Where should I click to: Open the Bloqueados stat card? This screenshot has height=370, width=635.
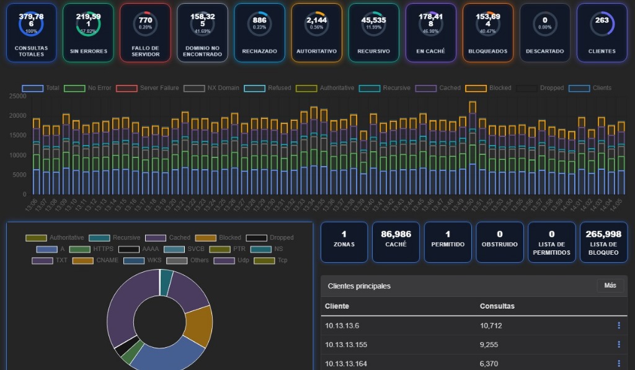click(488, 33)
